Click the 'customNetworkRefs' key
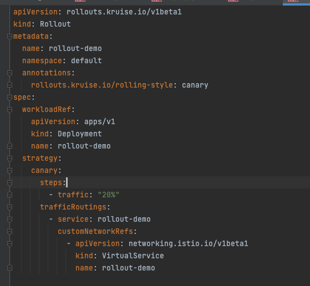The width and height of the screenshot is (310, 286). click(x=95, y=232)
